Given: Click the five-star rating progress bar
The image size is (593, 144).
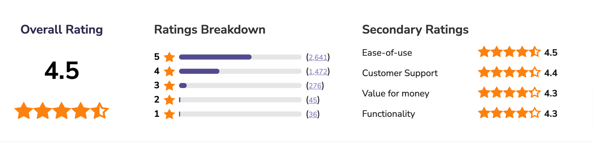Looking at the screenshot, I should point(240,57).
